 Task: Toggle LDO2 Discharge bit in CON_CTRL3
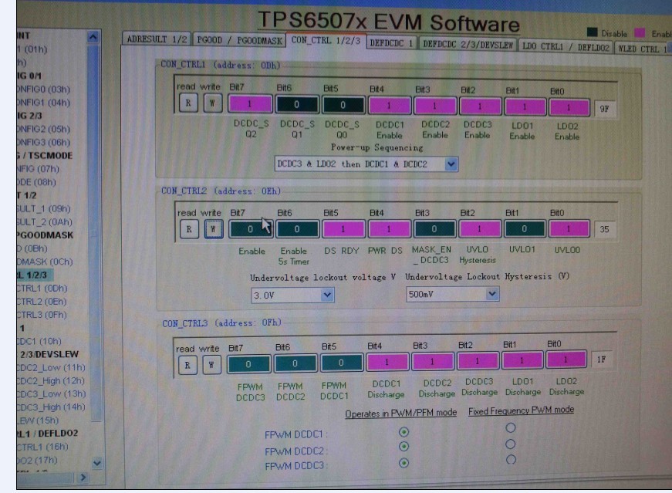pyautogui.click(x=566, y=360)
